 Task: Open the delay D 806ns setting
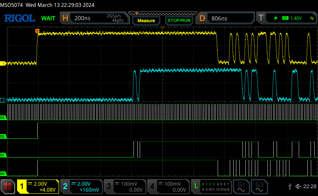[x=225, y=18]
